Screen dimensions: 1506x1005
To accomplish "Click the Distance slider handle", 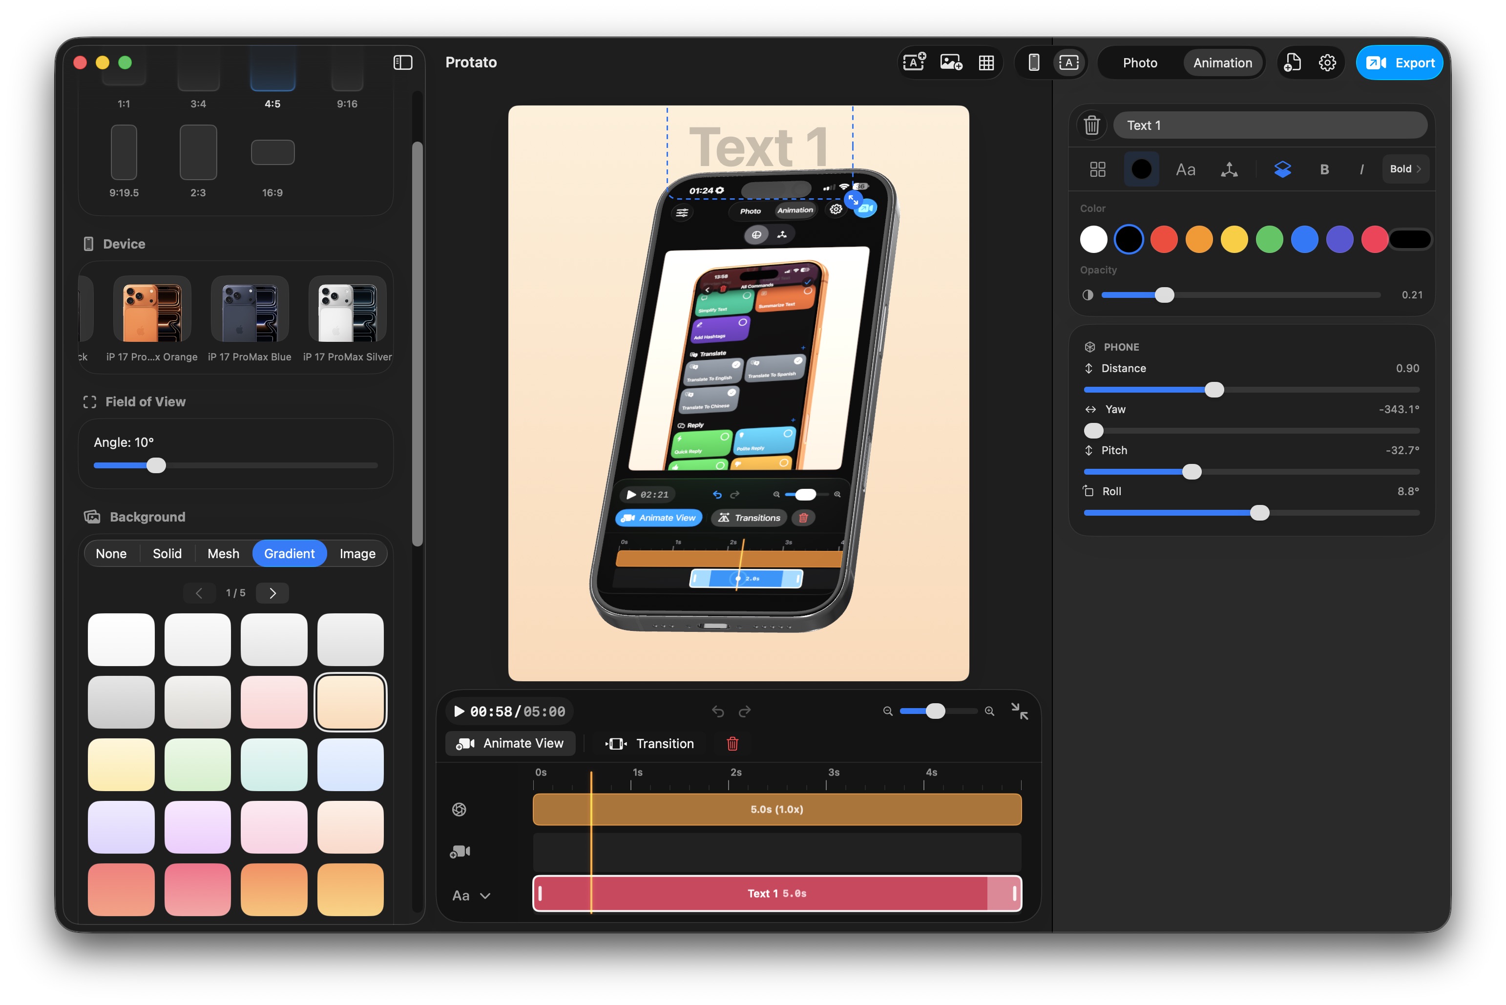I will pyautogui.click(x=1214, y=390).
